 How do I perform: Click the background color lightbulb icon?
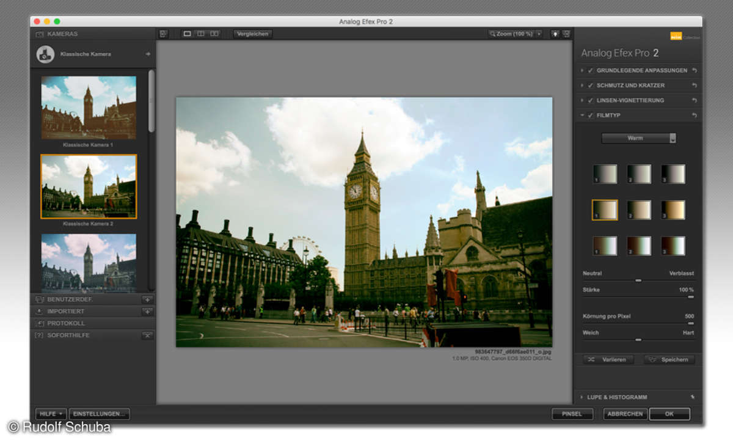(555, 34)
